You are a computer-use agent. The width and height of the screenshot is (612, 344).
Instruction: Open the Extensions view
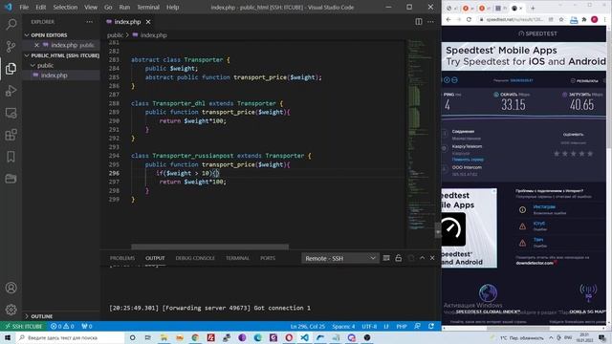point(11,135)
